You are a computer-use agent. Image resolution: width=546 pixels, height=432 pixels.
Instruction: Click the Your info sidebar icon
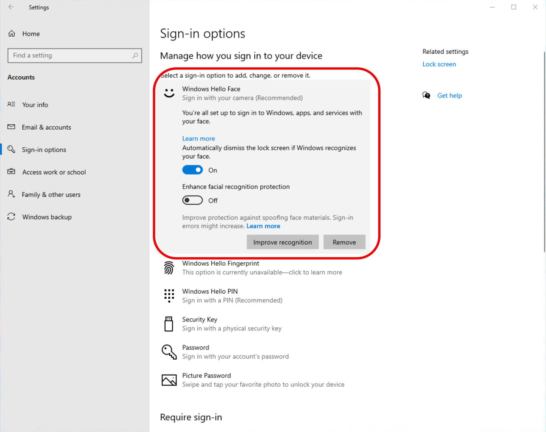(x=11, y=105)
